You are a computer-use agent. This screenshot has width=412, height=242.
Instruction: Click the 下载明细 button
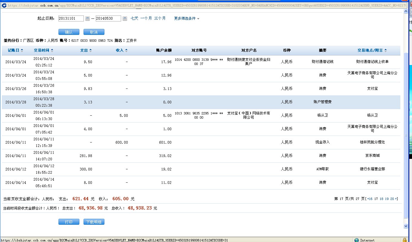click(94, 222)
